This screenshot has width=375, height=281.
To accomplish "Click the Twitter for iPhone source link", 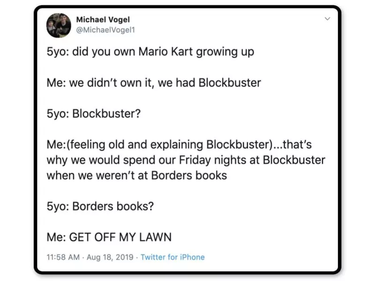I will 172,257.
